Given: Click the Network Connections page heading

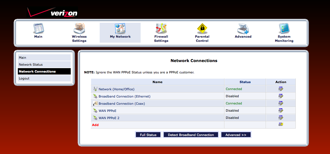Looking at the screenshot, I should [x=194, y=61].
